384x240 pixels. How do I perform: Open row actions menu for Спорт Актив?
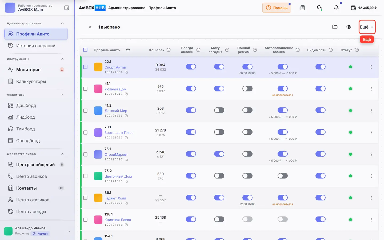(371, 67)
